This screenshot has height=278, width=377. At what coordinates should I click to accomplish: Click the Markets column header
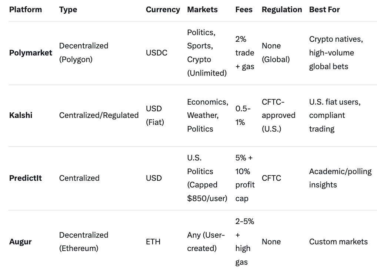click(201, 10)
